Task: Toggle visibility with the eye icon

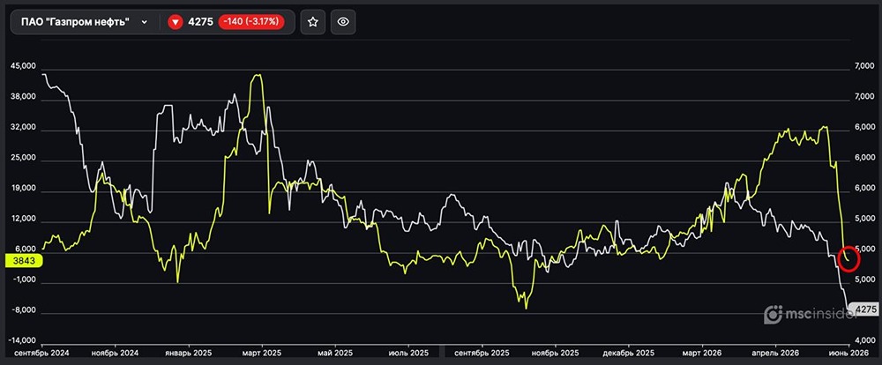Action: [343, 22]
